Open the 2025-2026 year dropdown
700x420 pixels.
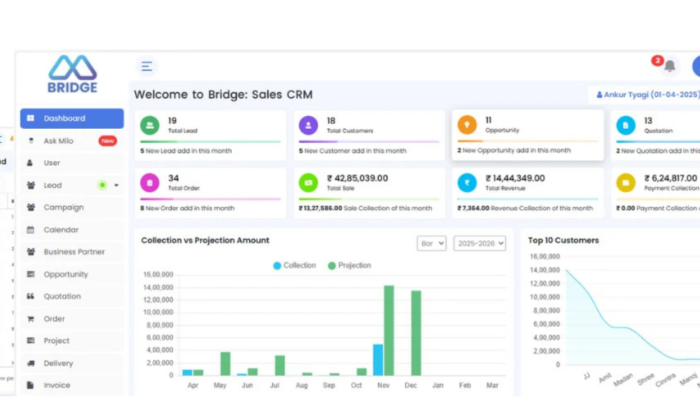tap(479, 244)
